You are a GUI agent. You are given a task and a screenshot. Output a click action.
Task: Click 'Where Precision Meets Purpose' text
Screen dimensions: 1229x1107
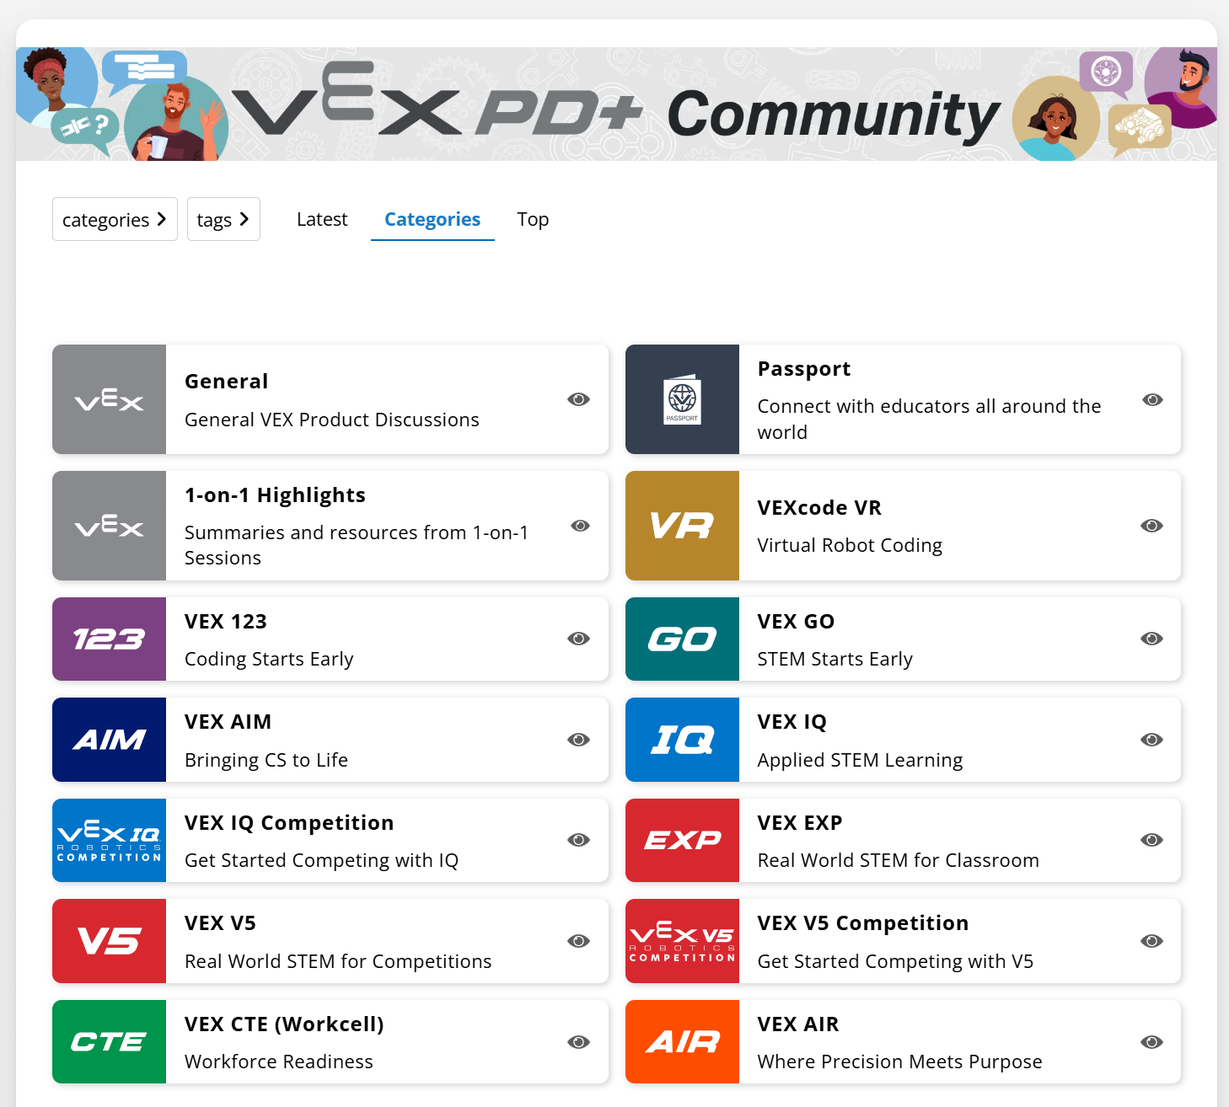pyautogui.click(x=900, y=1062)
